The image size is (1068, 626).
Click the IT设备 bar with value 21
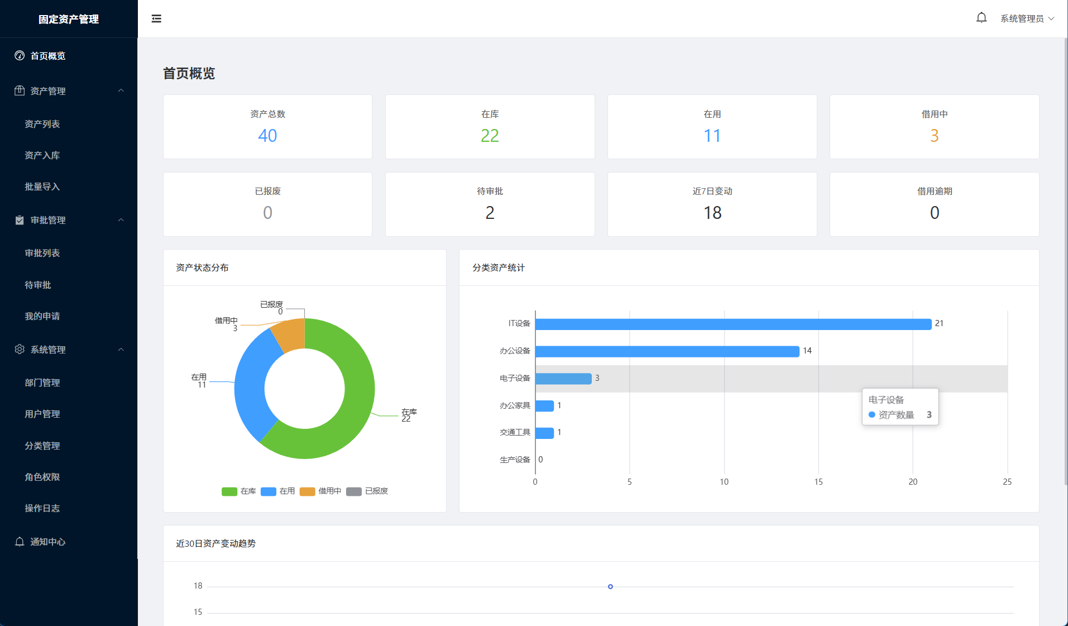click(733, 324)
